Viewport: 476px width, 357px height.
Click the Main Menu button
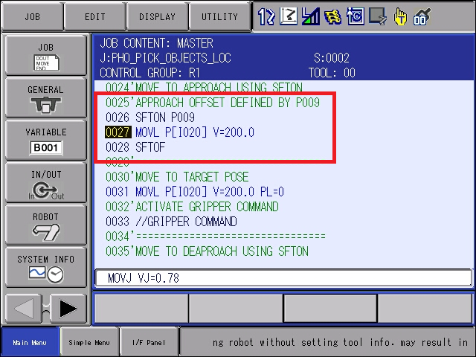(x=30, y=342)
